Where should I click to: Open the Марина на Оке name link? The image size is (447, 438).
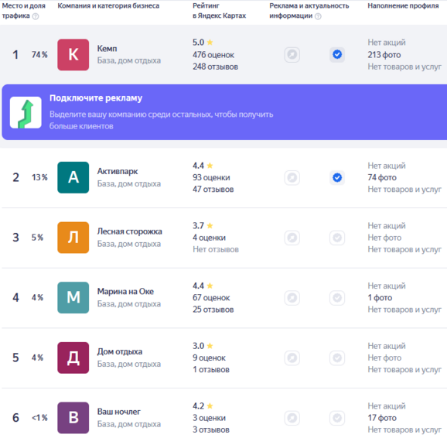tap(125, 291)
